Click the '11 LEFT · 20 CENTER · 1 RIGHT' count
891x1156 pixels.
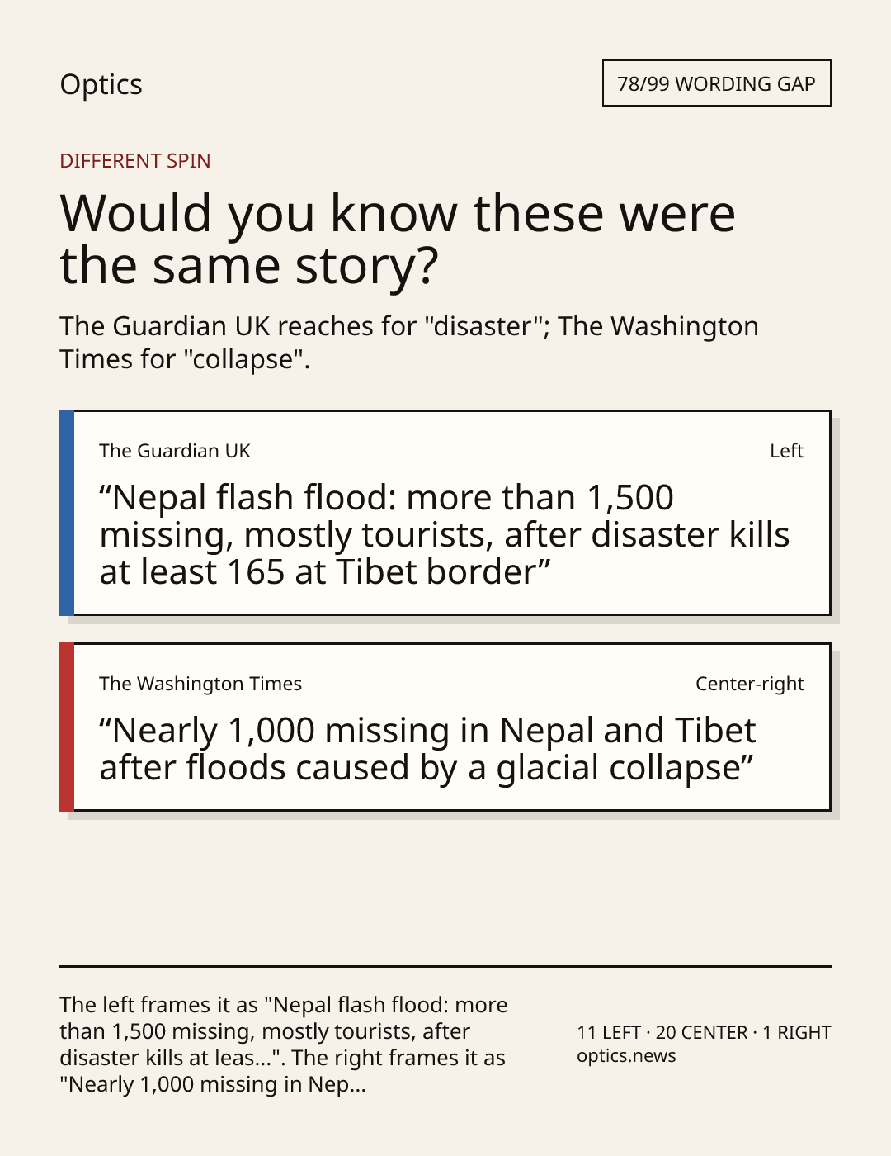coord(704,1032)
